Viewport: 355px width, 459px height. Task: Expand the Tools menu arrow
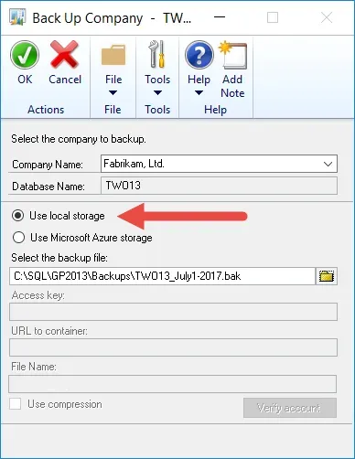tap(157, 92)
